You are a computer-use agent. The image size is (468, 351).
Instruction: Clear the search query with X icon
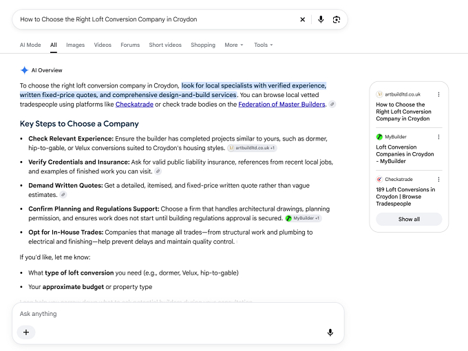pos(302,19)
